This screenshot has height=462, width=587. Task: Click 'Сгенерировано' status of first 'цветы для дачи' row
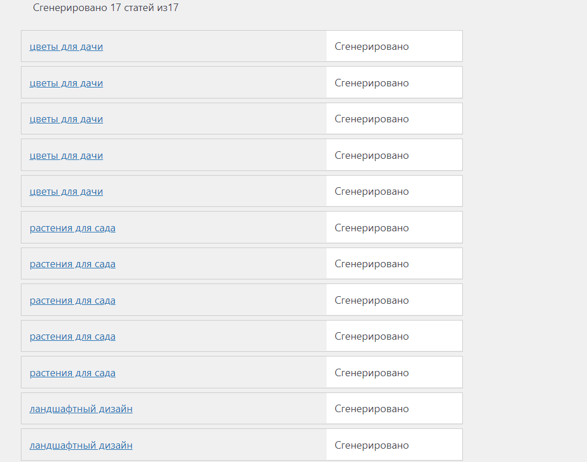pos(372,47)
